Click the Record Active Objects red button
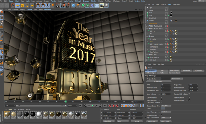 [110, 106]
